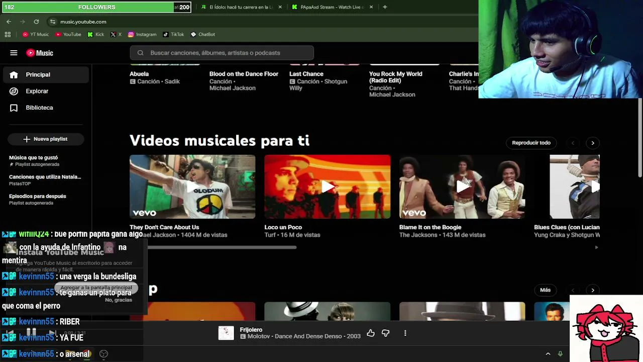Advance lower carousel with right chevron
The image size is (643, 362).
(x=593, y=290)
